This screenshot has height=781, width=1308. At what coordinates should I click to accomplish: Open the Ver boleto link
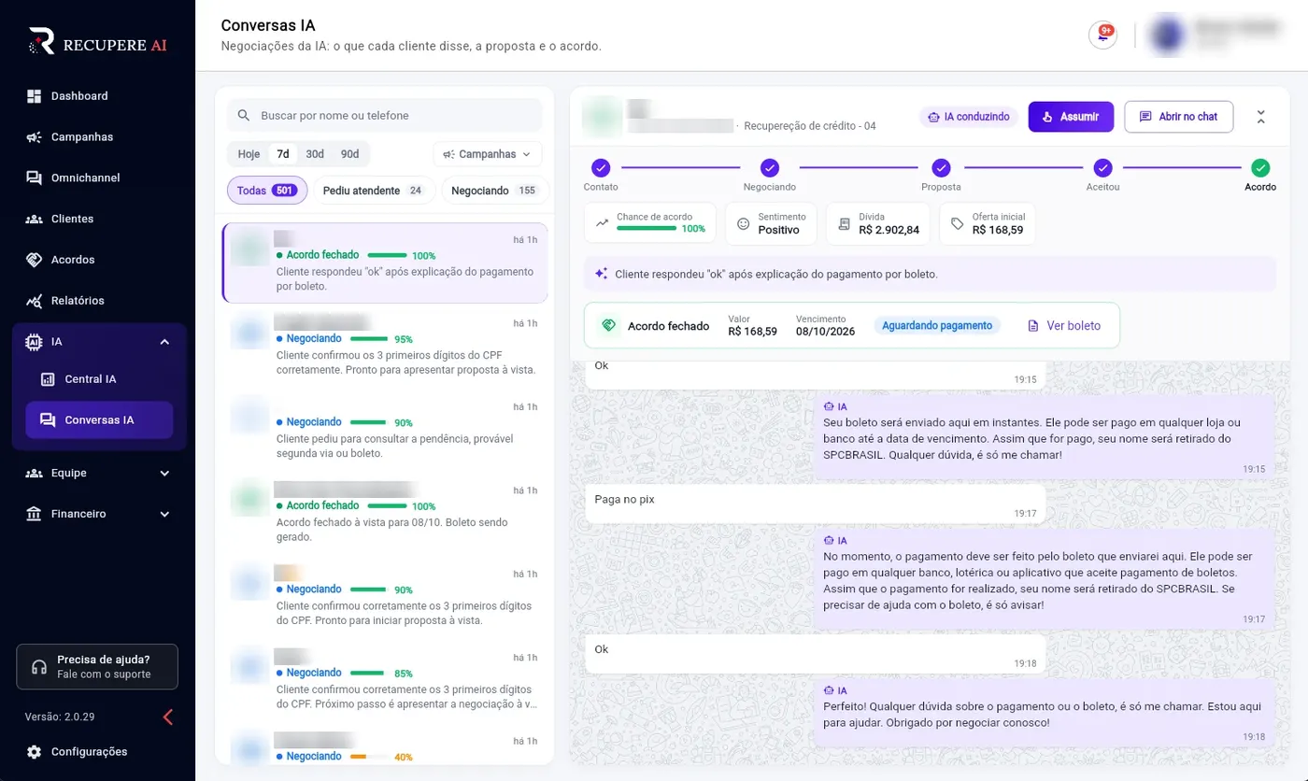click(1064, 326)
